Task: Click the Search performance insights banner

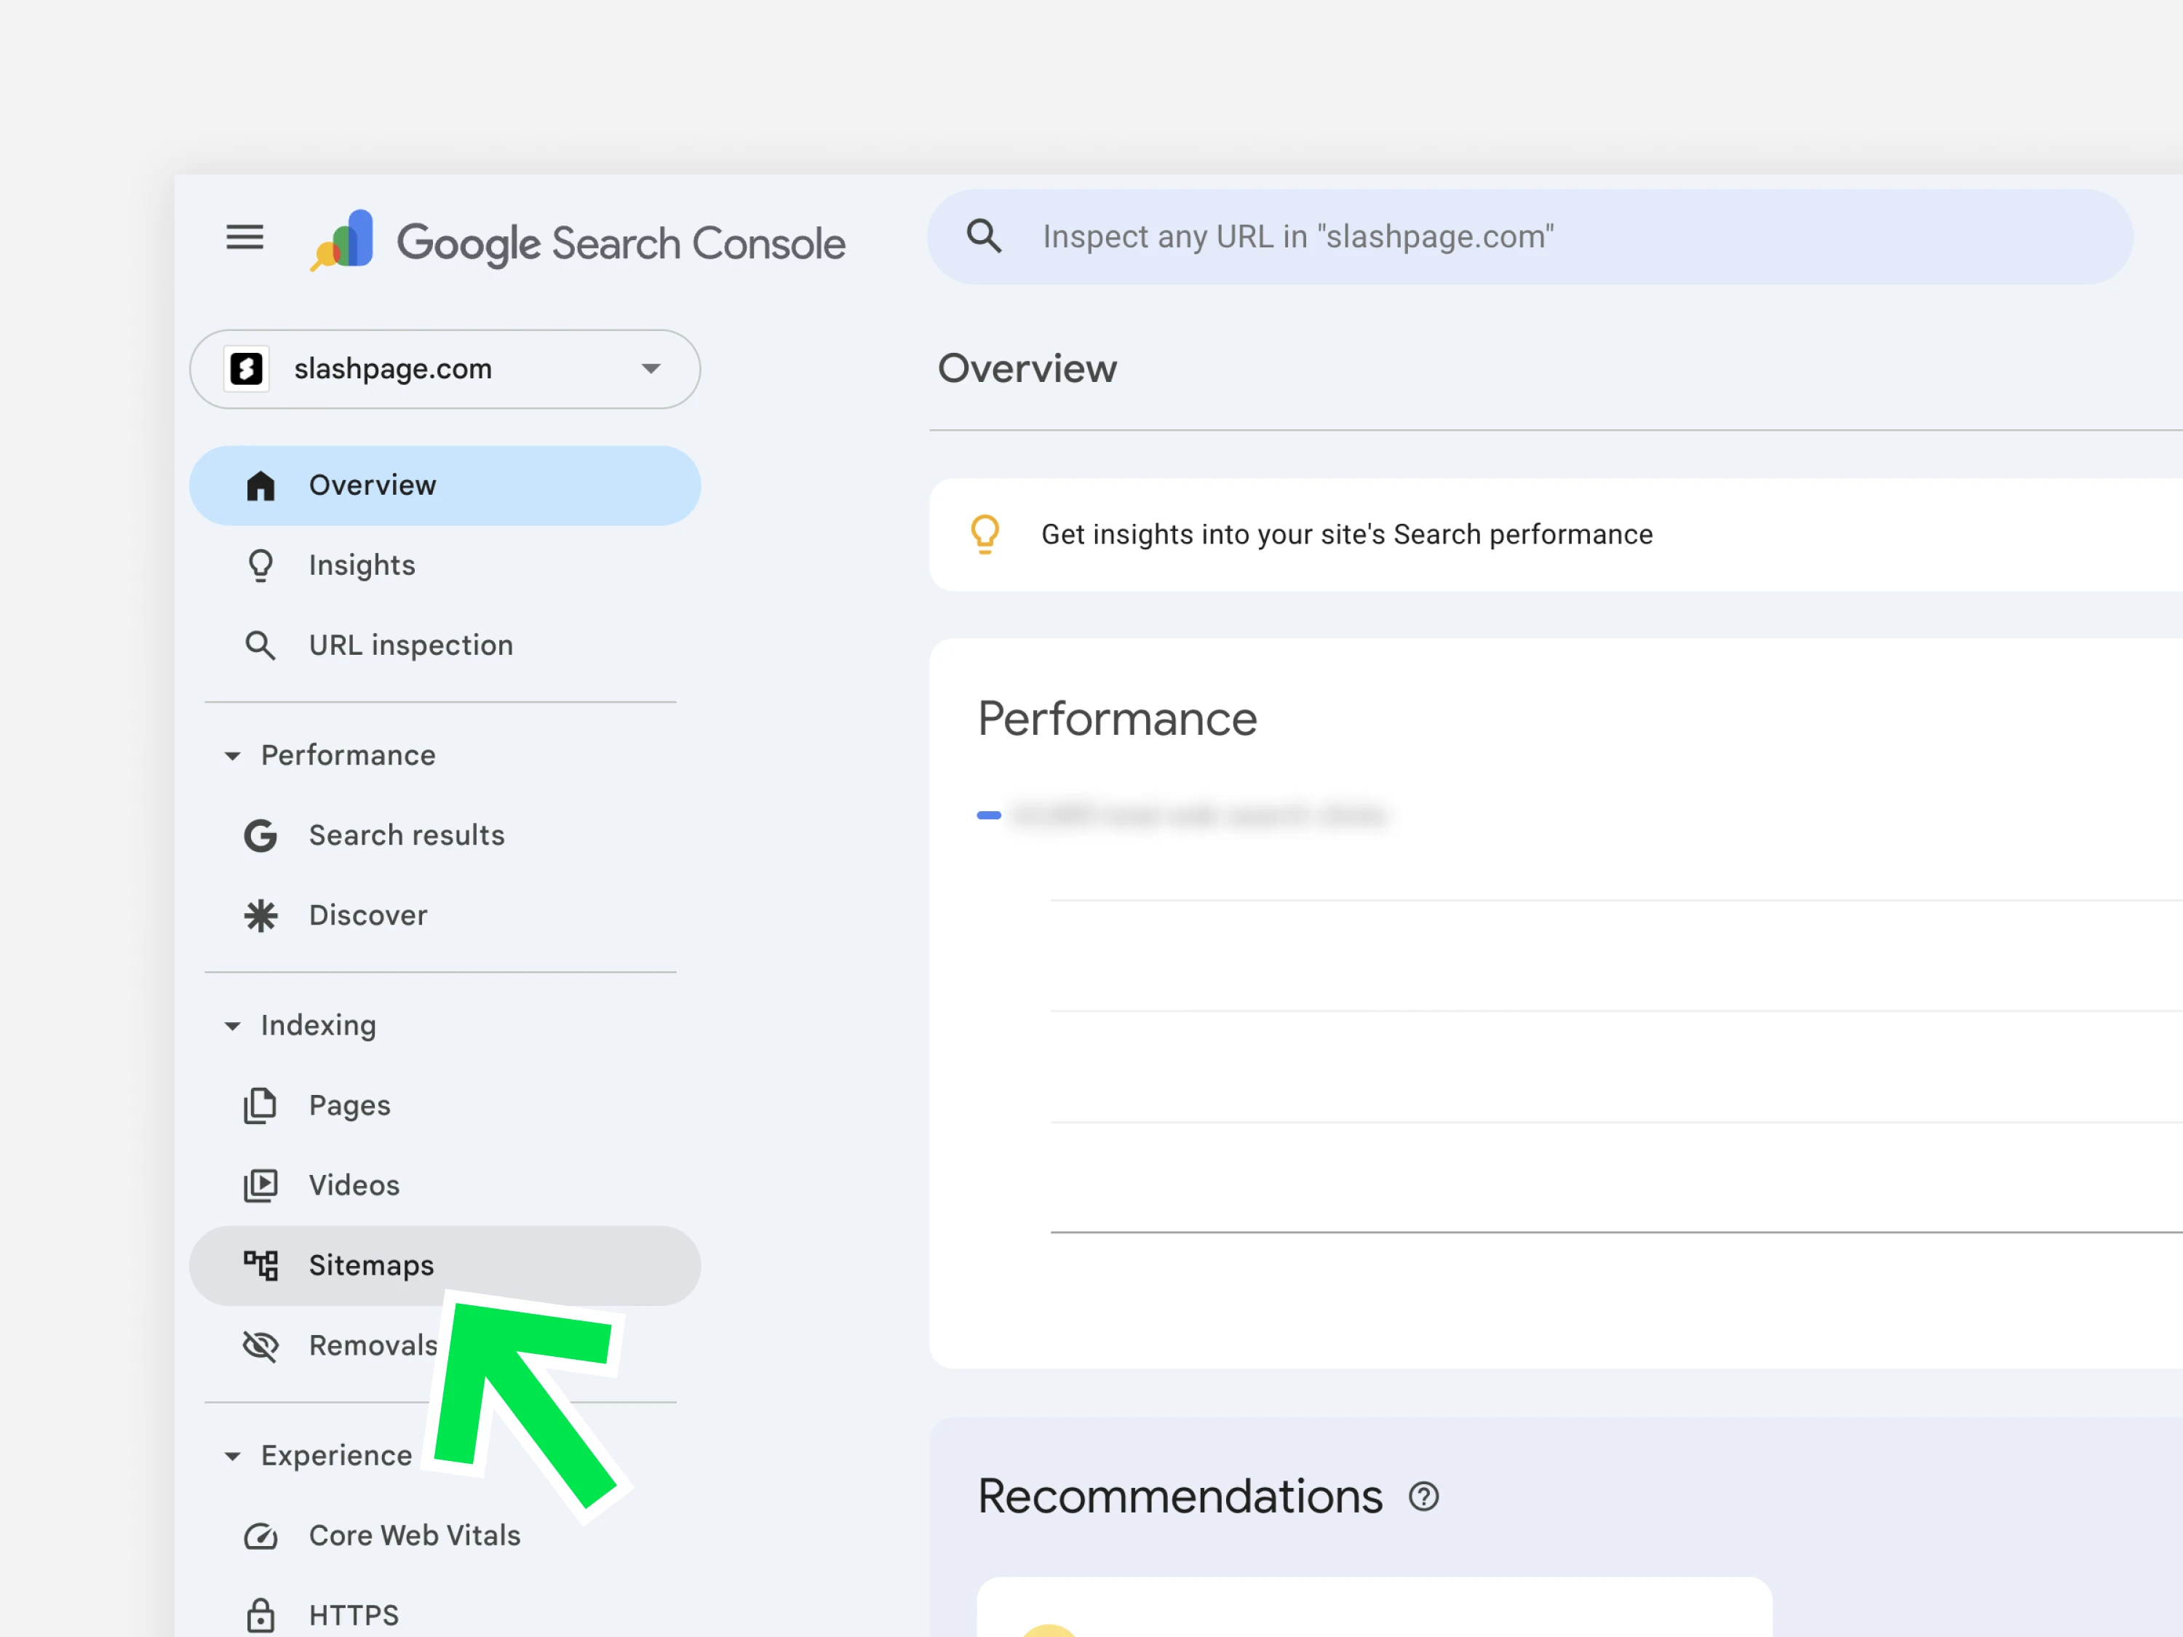Action: pyautogui.click(x=1346, y=535)
